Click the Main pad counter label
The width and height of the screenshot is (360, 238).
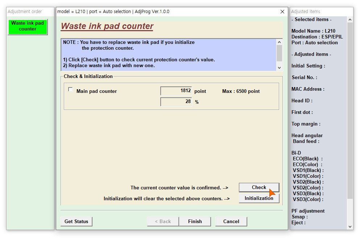click(96, 91)
